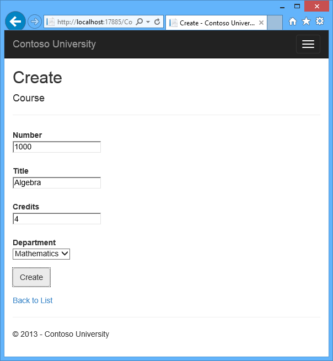Open a new blank tab
The image size is (333, 361).
[x=275, y=23]
